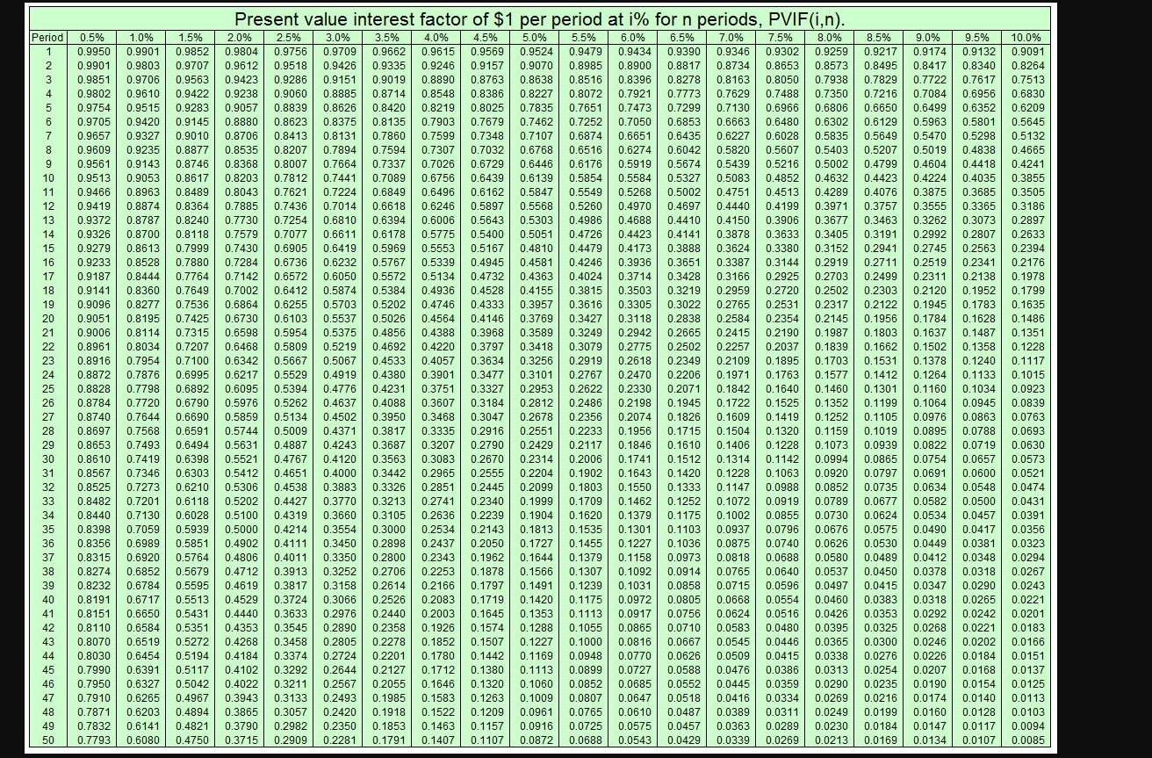Click the row label for period 25
This screenshot has width=1152, height=758.
tap(47, 389)
